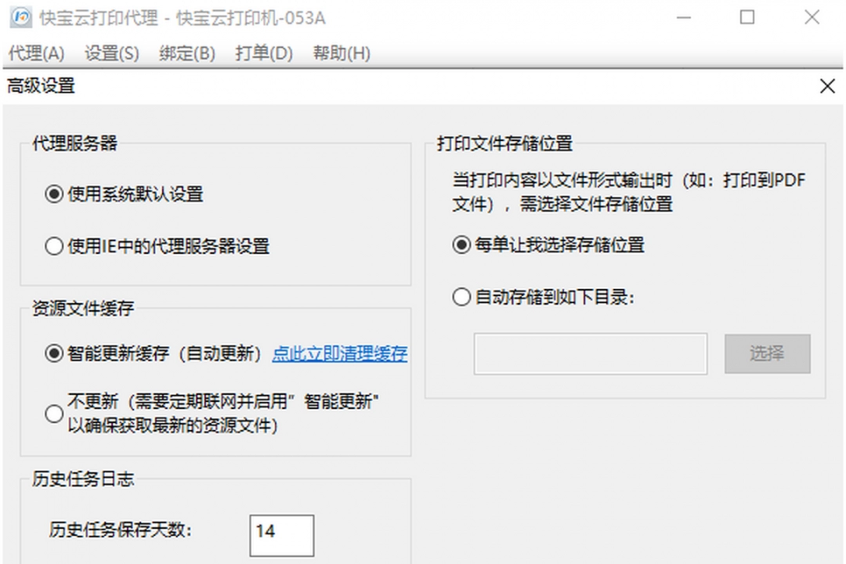
Task: Enable 自动存储到如下目录 auto-save option
Action: tap(461, 298)
